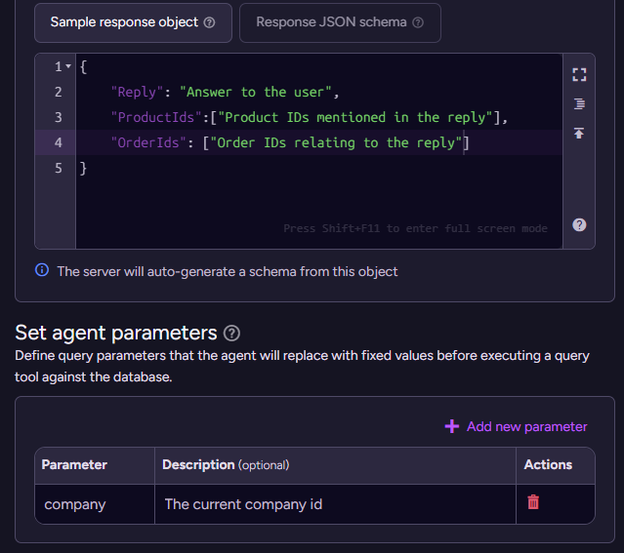The height and width of the screenshot is (553, 624).
Task: Click the upload arrow icon in editor sidebar
Action: pos(579,133)
